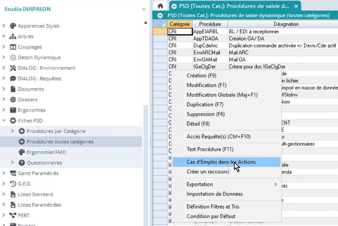The image size is (338, 226).
Task: Click the Dessin Dynamique gear icon
Action: 13,58
